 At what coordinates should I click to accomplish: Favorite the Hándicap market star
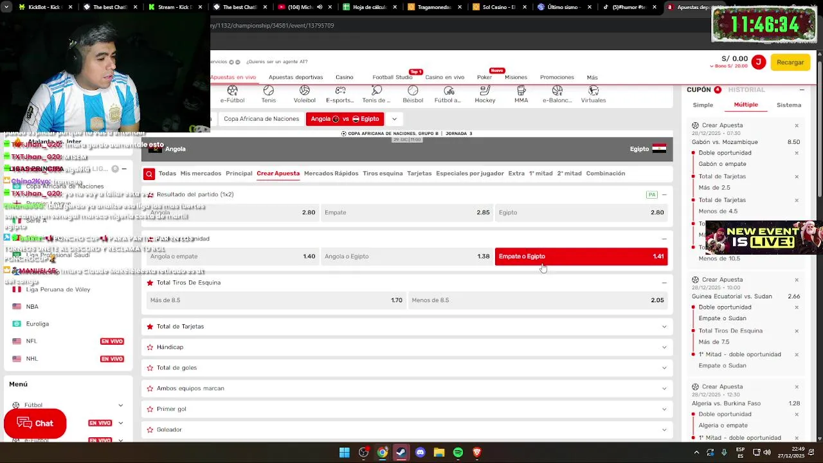(150, 347)
